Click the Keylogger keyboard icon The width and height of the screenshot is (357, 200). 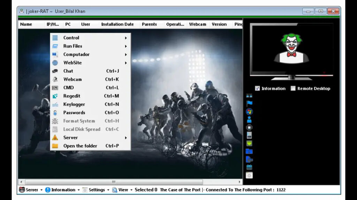(x=55, y=104)
